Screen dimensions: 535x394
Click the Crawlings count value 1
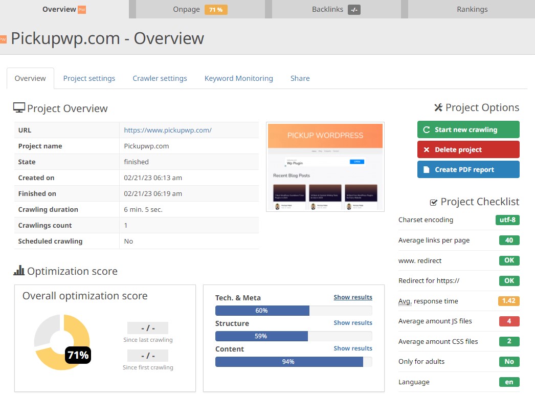point(125,225)
